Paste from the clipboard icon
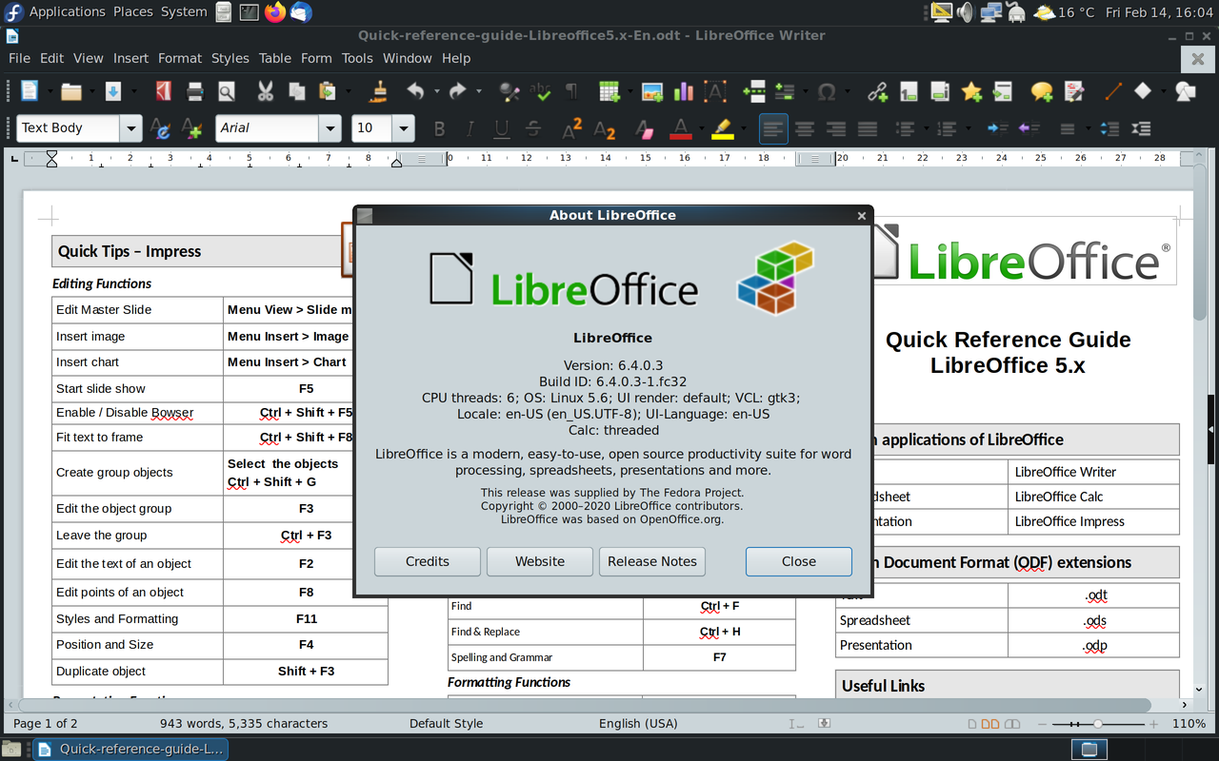1219x761 pixels. [327, 91]
